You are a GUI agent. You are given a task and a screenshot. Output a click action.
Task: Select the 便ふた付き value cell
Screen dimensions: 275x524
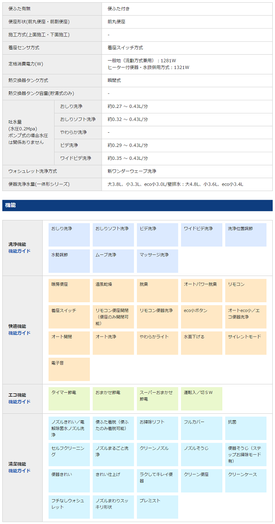[x=187, y=9]
